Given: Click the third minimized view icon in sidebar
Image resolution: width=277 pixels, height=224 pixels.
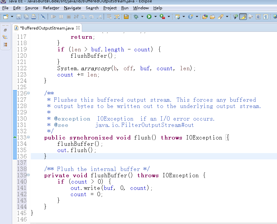Looking at the screenshot, I should coord(5,44).
